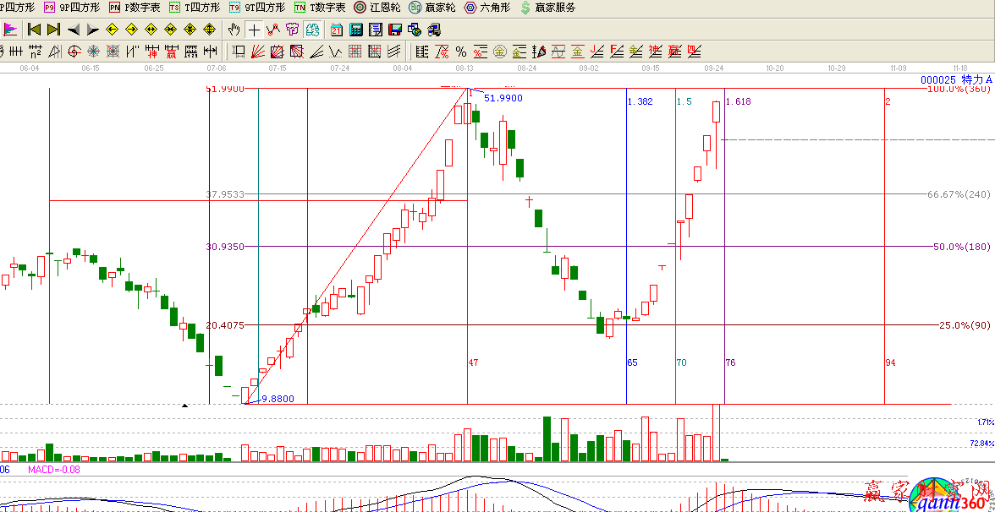This screenshot has height=512, width=995.
Task: Jump to the last bar icon
Action: (x=53, y=30)
